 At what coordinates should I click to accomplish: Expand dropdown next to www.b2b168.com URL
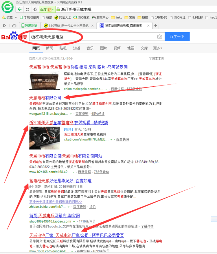click(73, 172)
